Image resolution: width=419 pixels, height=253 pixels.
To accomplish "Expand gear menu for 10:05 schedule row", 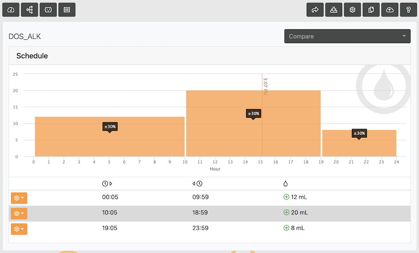I will point(19,213).
